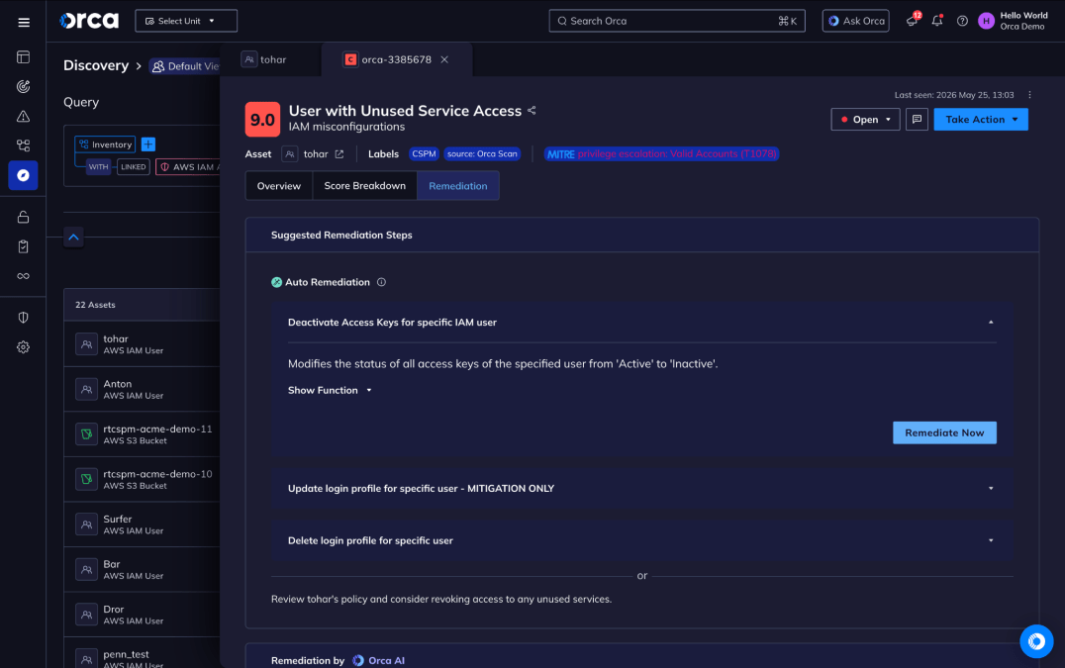1065x668 pixels.
Task: Click the Discovery breadcrumb
Action: (x=96, y=66)
